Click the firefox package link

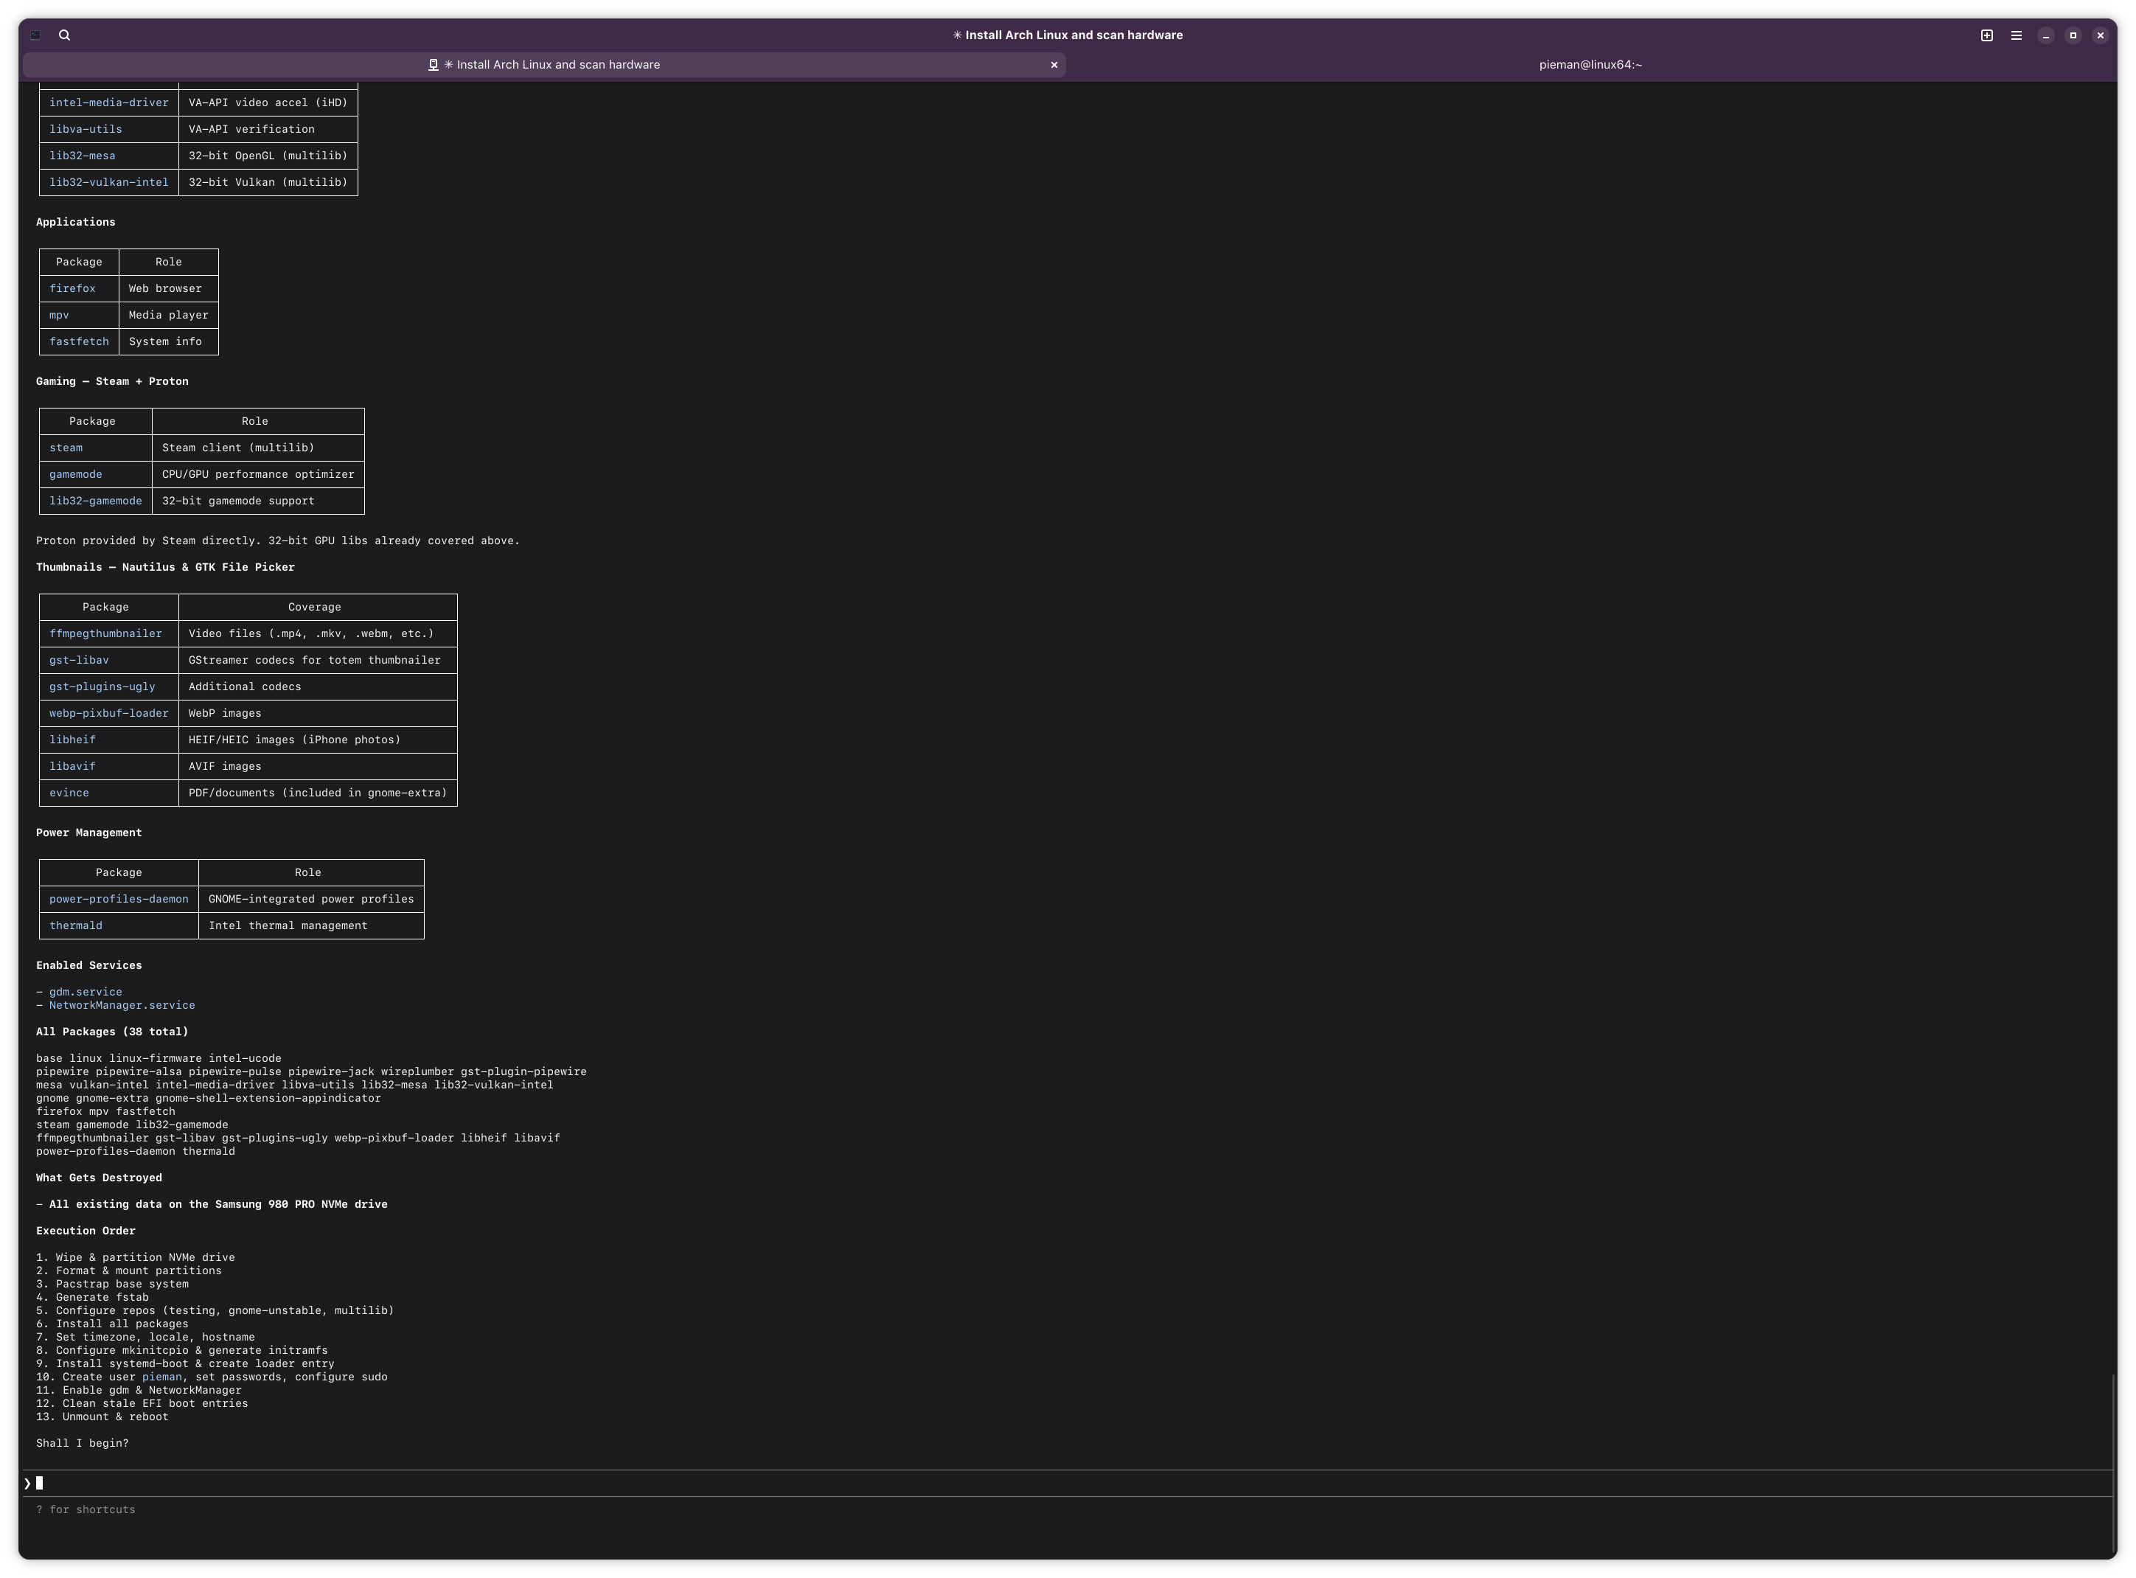72,288
